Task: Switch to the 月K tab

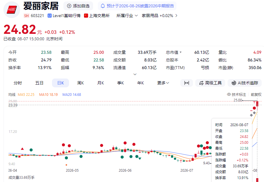Action: (100, 83)
